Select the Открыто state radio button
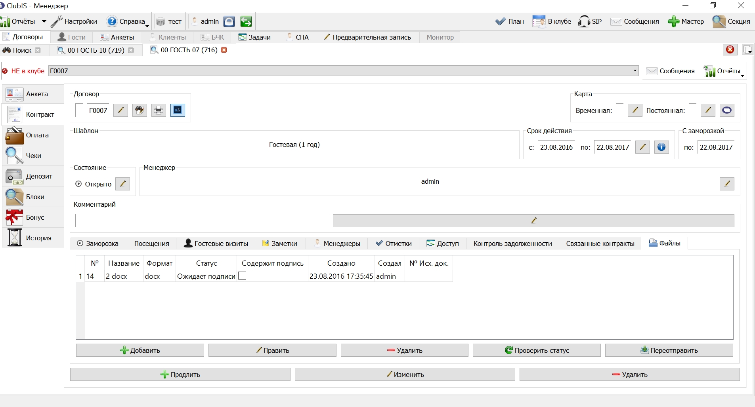Image resolution: width=755 pixels, height=407 pixels. [x=78, y=184]
